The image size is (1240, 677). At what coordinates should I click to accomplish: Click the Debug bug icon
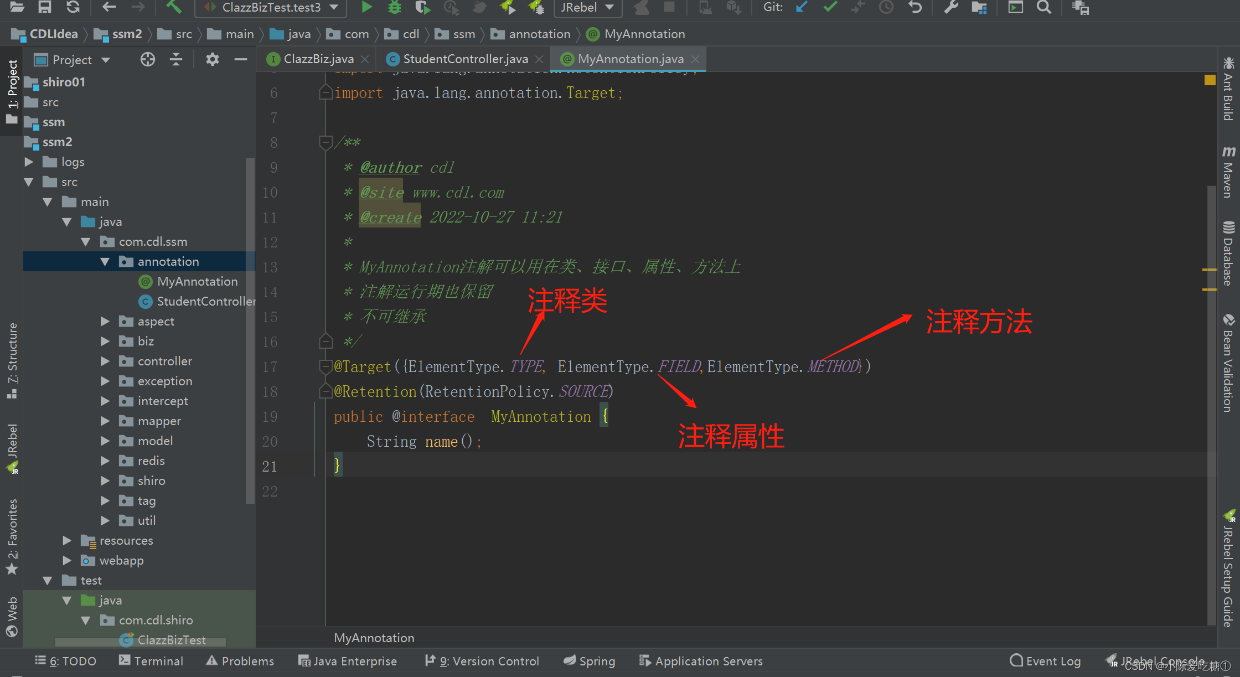click(394, 7)
